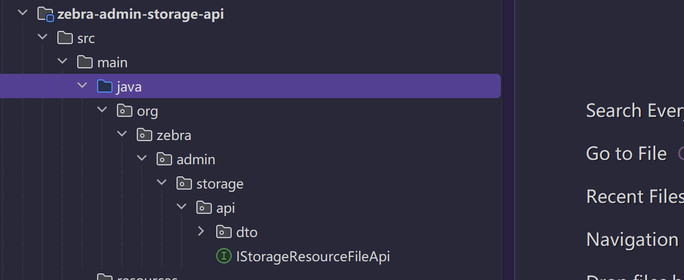This screenshot has width=684, height=280.
Task: Select the api package label
Action: pos(226,208)
